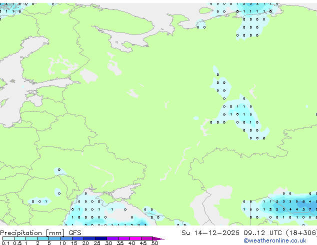Screen dimensions: 317x245
Task: Click the 'Su 14-12-2025' date label
Action: (x=210, y=233)
